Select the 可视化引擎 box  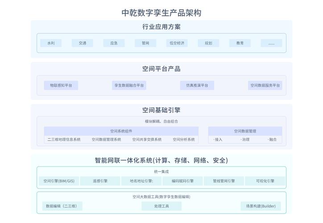tap(265, 181)
